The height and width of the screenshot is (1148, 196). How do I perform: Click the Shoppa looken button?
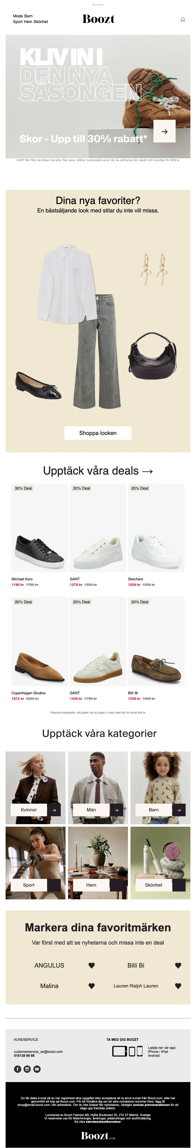98,433
